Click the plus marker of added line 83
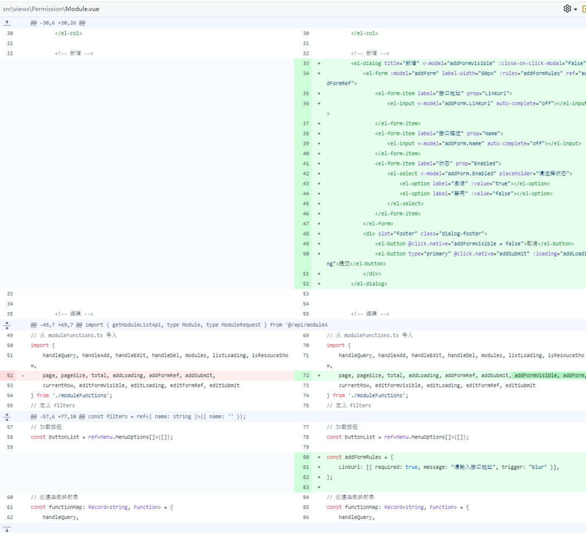Screen dimensions: 586x533 tap(319, 487)
